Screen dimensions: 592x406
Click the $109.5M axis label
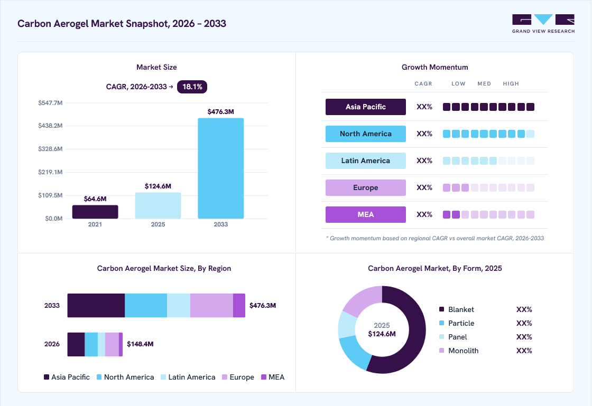tap(50, 195)
